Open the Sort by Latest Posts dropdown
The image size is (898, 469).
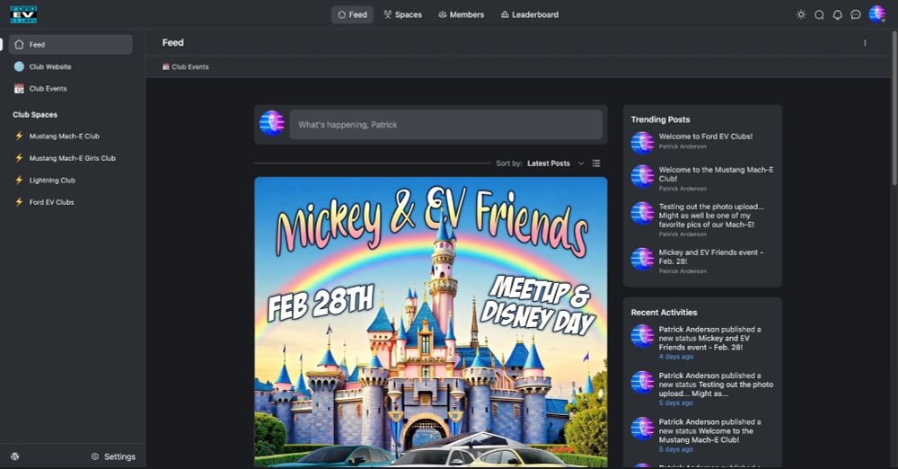(x=555, y=164)
